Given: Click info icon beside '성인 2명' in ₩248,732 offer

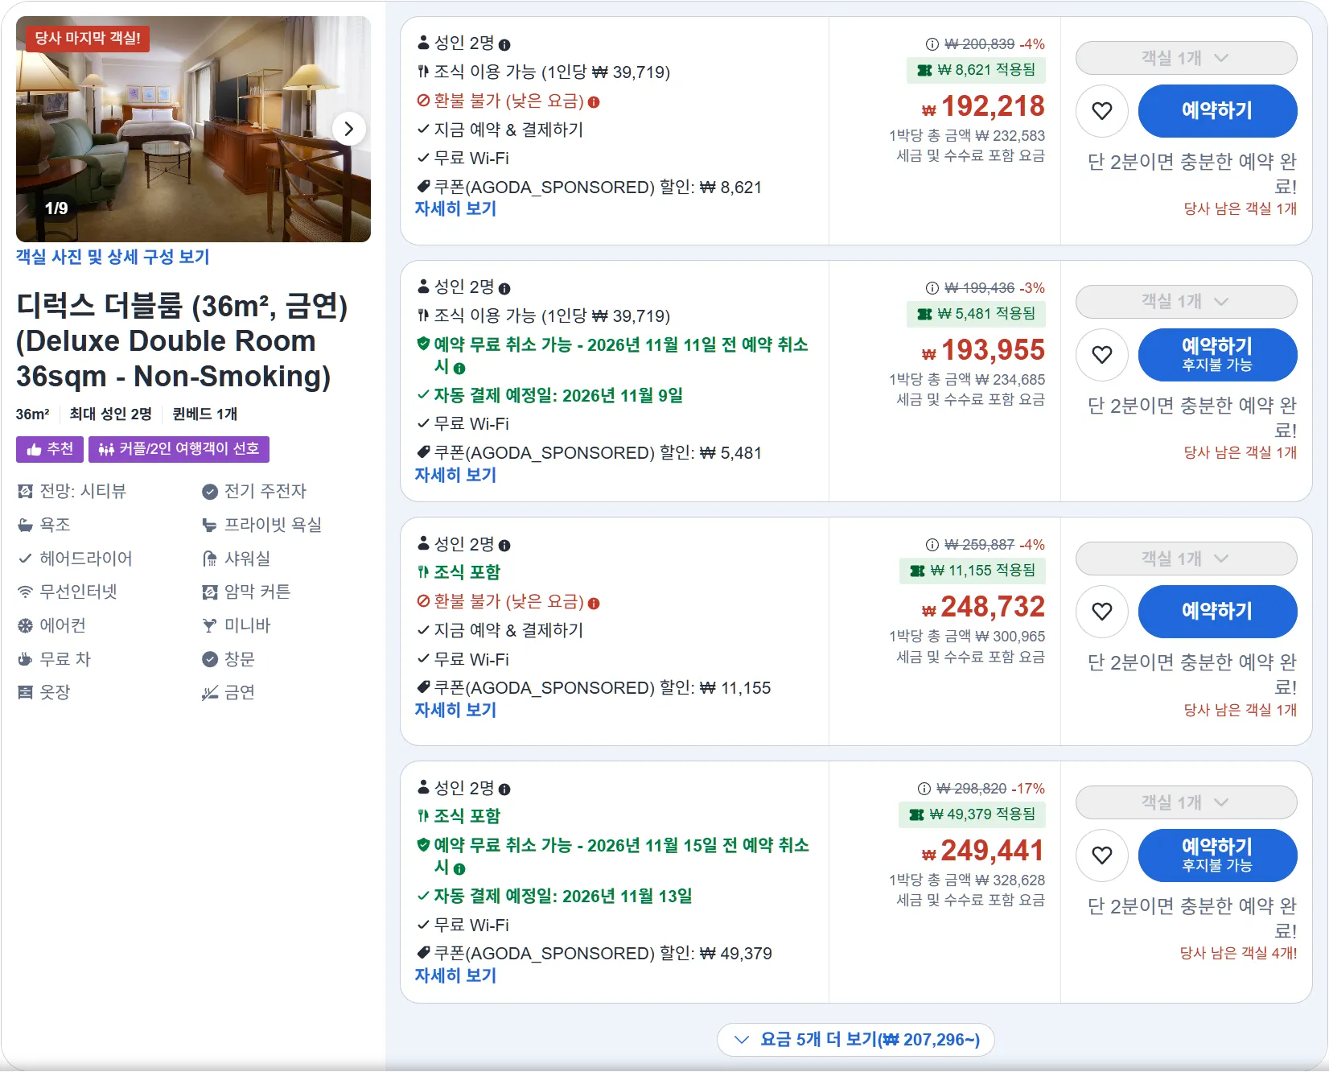Looking at the screenshot, I should point(504,546).
